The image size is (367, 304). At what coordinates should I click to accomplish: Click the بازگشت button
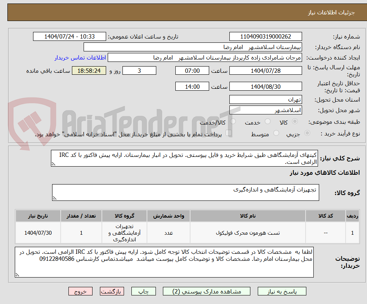[112, 291]
